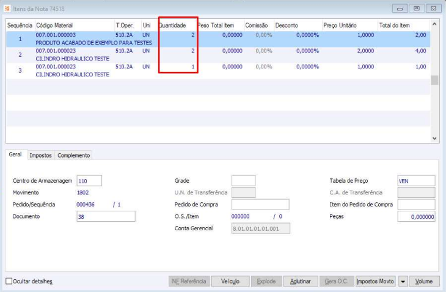The image size is (446, 292).
Task: Click the scroll down arrow of items grid
Action: coord(434,139)
